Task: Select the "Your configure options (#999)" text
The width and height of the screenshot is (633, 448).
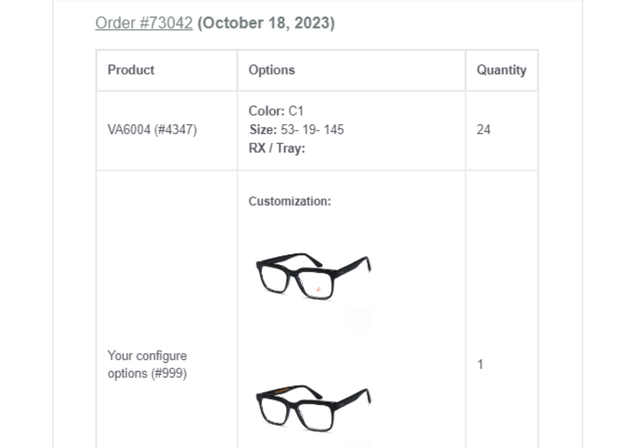Action: (x=147, y=364)
